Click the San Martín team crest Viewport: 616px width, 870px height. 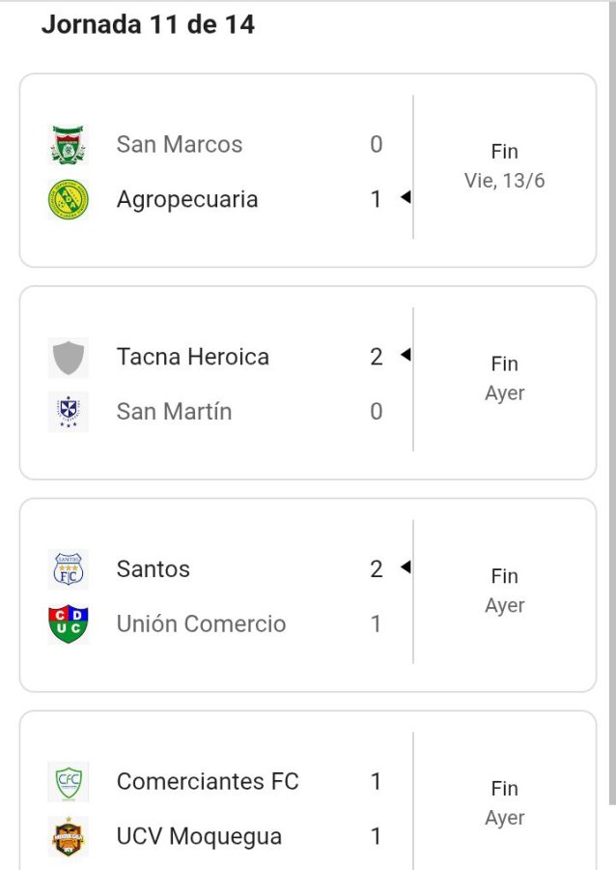coord(68,412)
